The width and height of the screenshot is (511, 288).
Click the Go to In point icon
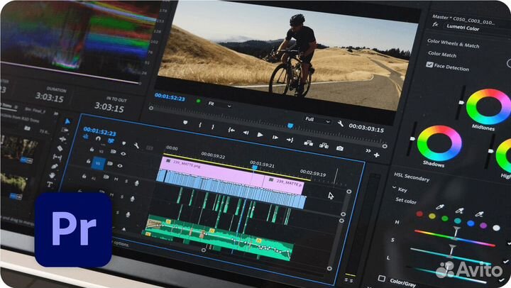[x=231, y=131]
